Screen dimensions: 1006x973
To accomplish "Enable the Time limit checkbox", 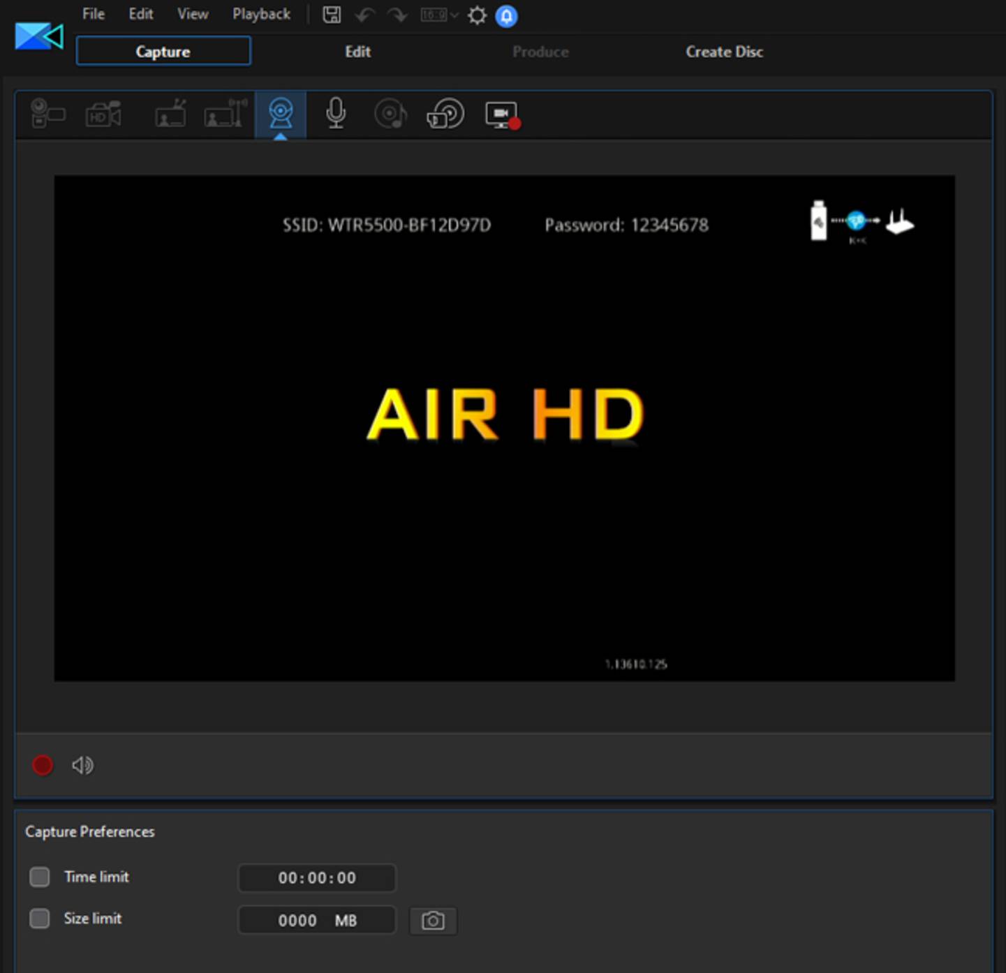I will pos(40,877).
